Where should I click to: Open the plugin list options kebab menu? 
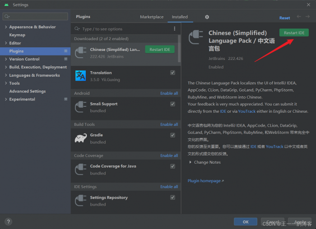(175, 29)
